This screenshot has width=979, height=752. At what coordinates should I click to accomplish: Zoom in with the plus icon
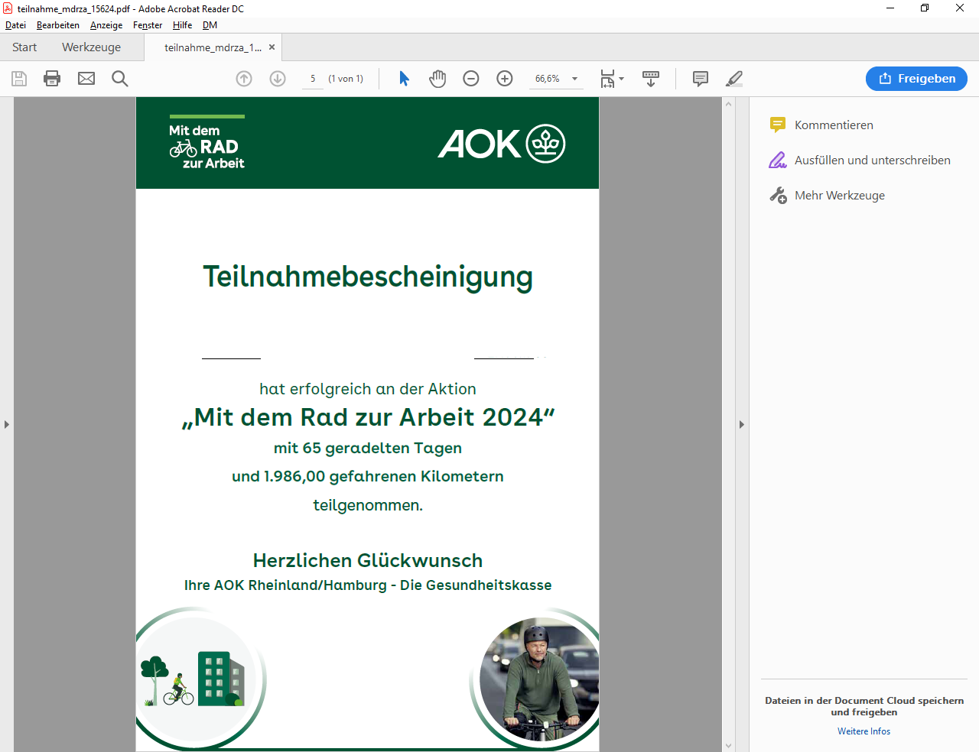point(505,79)
